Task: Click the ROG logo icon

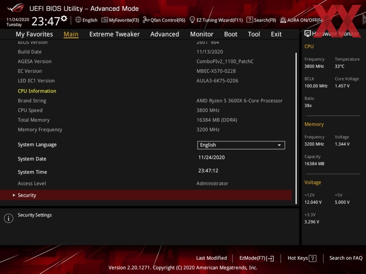Action: pyautogui.click(x=15, y=8)
